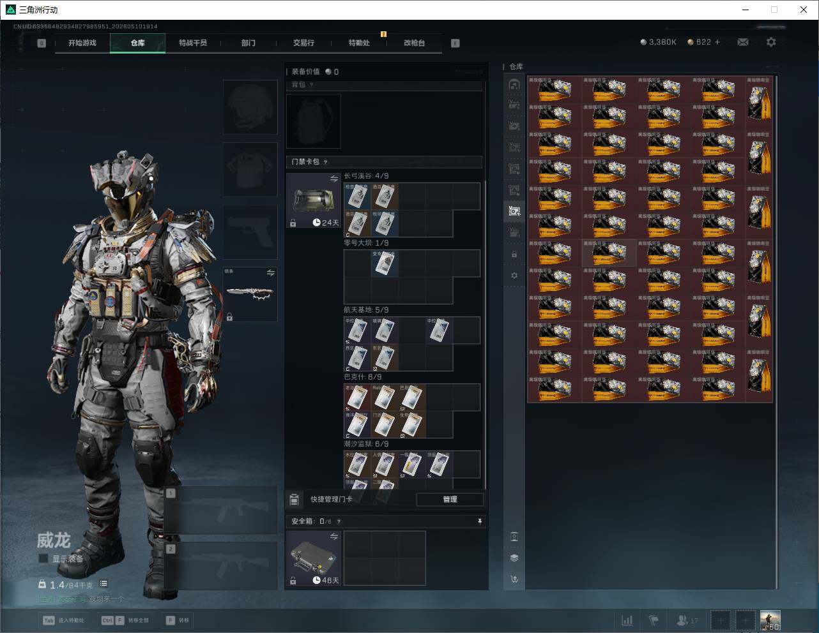Click the stacked layers icon below warehouse sidebar
819x633 pixels.
click(514, 558)
